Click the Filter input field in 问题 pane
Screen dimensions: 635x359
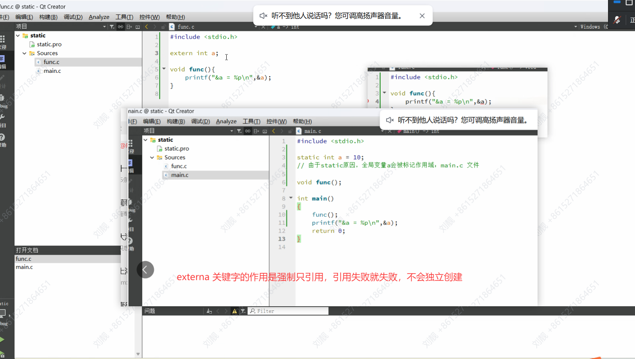(x=288, y=311)
